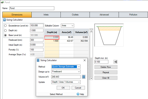Click the Delete Row button
This screenshot has width=148, height=99.
click(x=106, y=67)
